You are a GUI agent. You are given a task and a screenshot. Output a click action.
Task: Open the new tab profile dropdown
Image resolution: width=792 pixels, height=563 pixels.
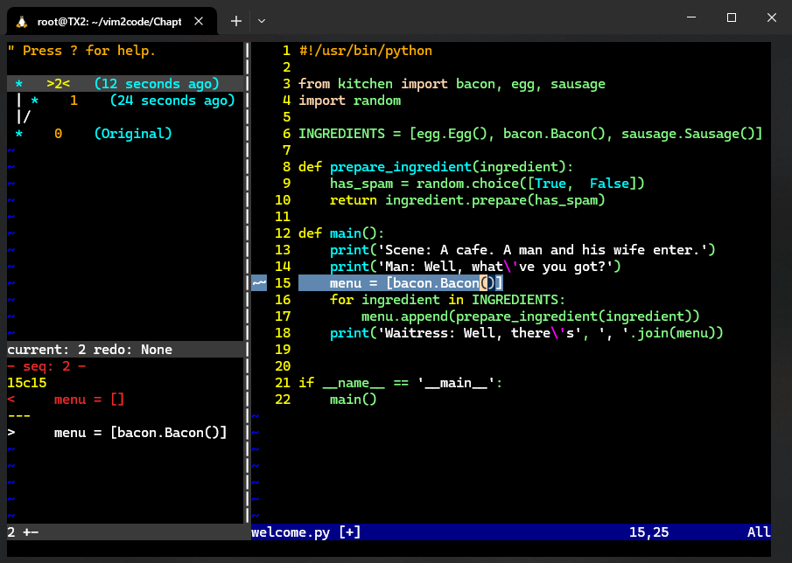click(x=262, y=21)
